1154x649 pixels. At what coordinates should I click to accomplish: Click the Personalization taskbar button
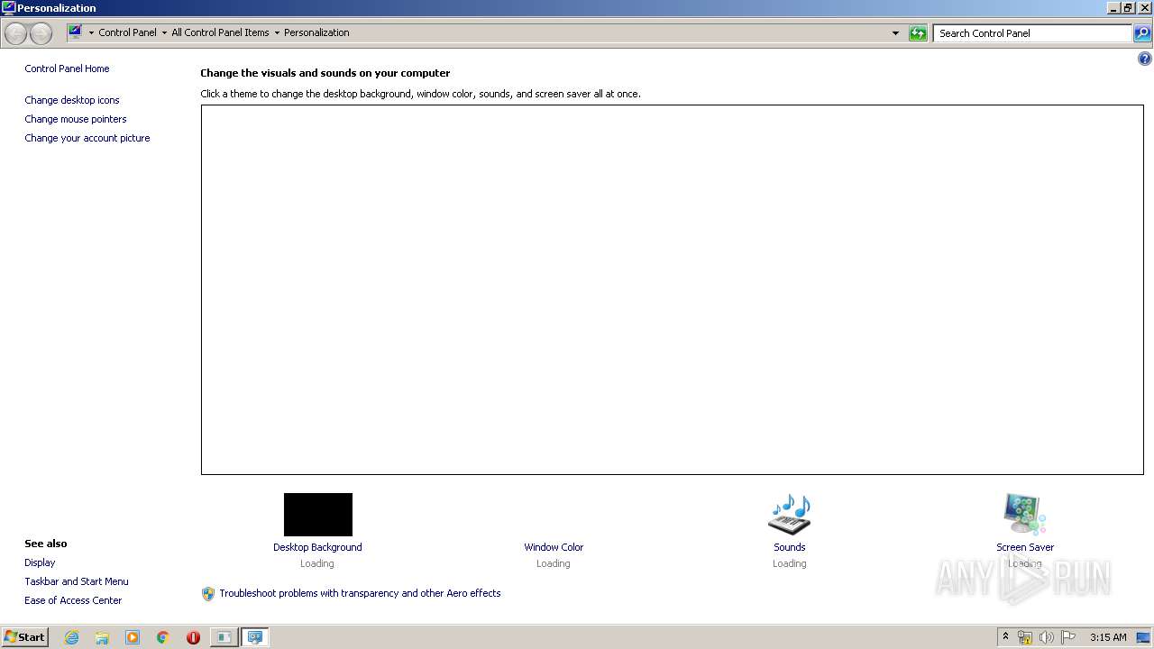click(255, 637)
